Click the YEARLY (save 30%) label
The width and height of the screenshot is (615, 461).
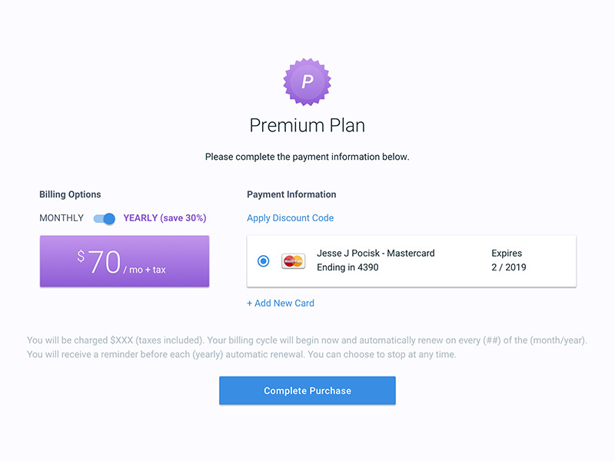tap(165, 218)
